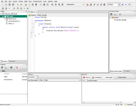Viewport: 136px width, 106px height.
Task: Click the Cut scissors icon
Action: (26, 5)
